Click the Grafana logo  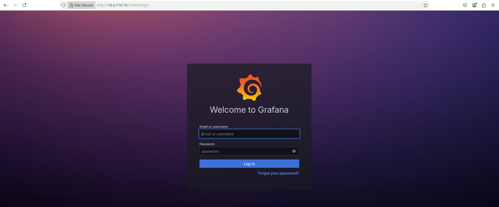249,88
